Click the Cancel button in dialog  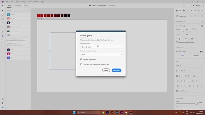[x=106, y=70]
